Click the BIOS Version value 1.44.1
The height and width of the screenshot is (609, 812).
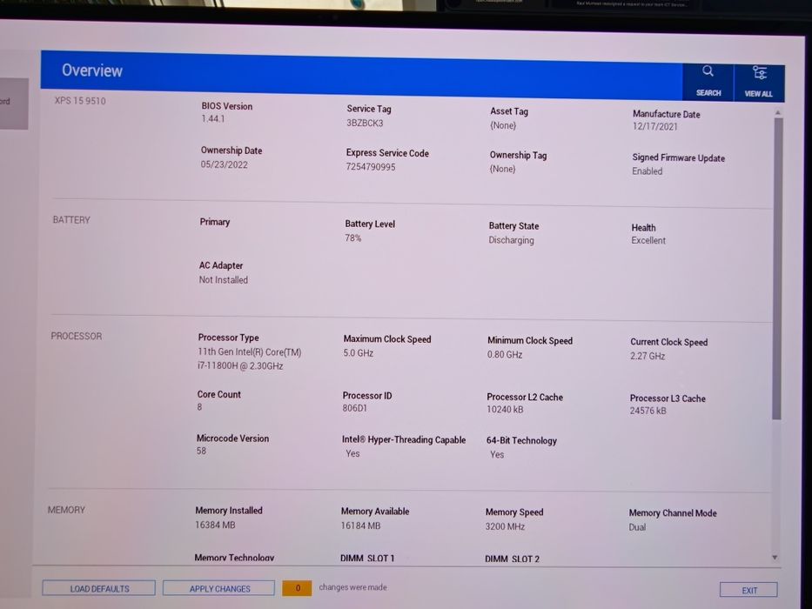click(x=213, y=118)
